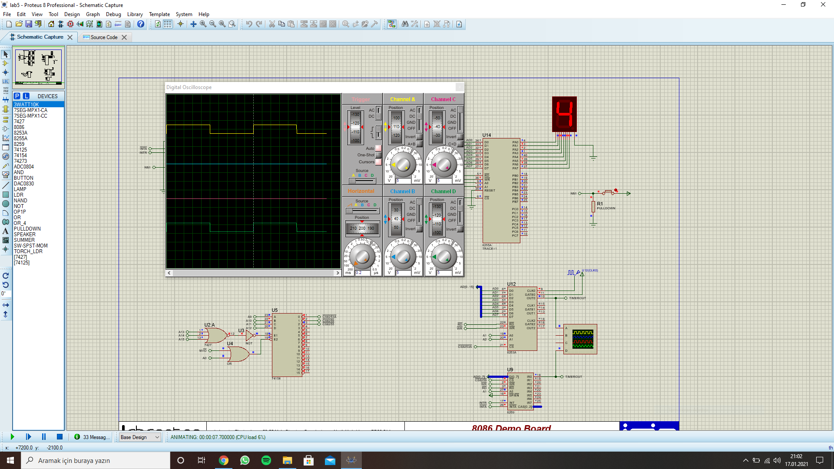Open the Help question mark icon

(141, 24)
